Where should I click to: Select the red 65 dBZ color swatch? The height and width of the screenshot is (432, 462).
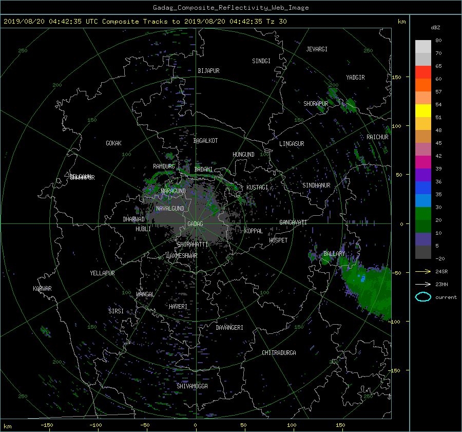[423, 72]
